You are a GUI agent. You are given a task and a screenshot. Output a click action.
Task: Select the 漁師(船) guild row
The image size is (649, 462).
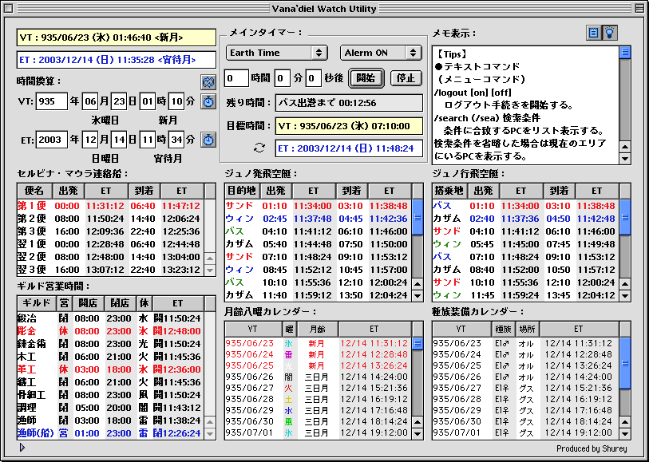(x=110, y=433)
